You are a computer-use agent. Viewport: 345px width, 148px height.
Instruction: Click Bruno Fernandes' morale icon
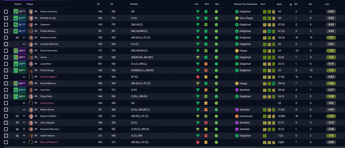pyautogui.click(x=216, y=51)
